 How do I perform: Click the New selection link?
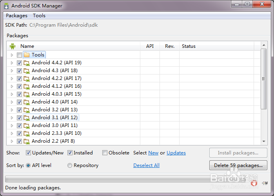(153, 153)
